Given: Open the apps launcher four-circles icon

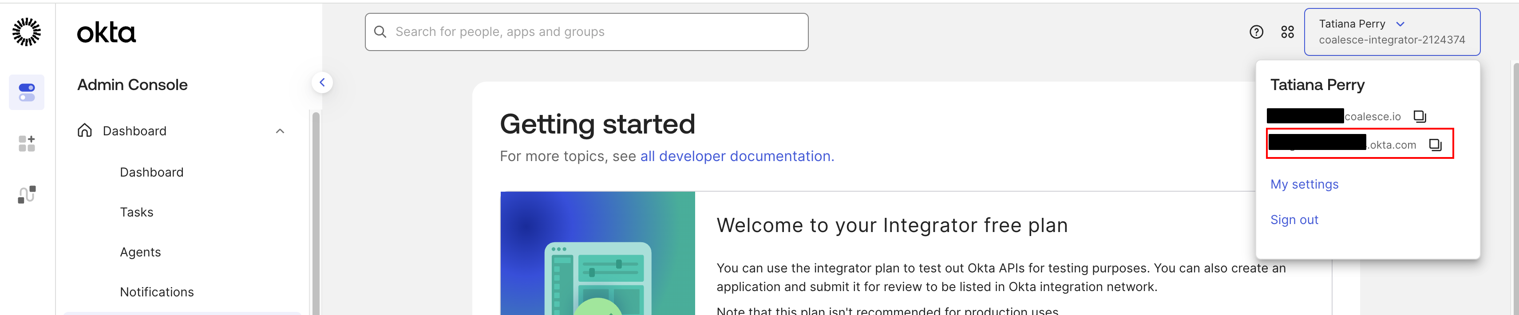Looking at the screenshot, I should pyautogui.click(x=1287, y=32).
